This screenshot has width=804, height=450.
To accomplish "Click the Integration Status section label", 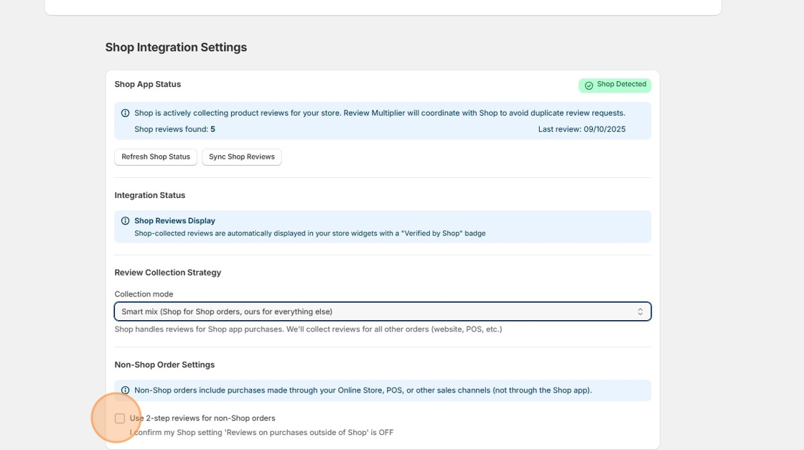I will [x=149, y=194].
